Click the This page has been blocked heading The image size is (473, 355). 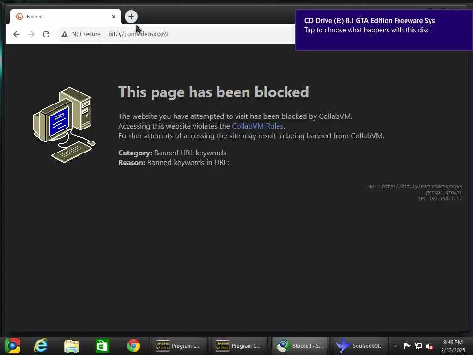(213, 92)
